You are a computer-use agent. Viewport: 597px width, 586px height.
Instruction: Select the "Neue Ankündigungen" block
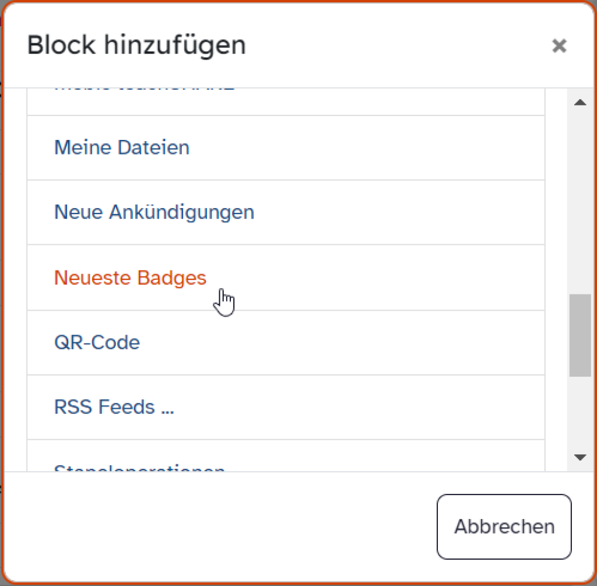point(154,212)
